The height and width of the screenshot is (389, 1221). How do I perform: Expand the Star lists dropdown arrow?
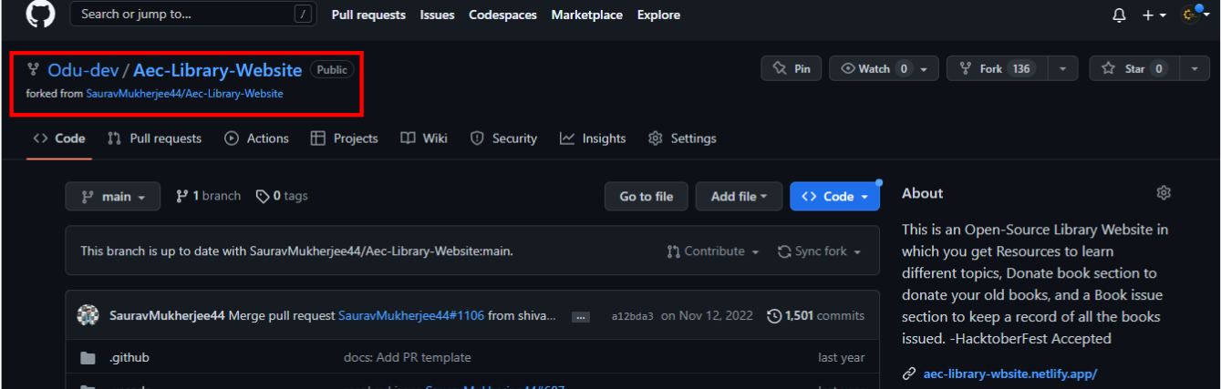pyautogui.click(x=1195, y=68)
